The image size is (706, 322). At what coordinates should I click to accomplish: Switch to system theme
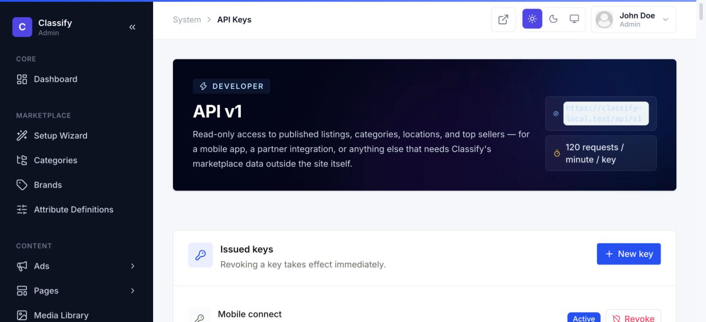(x=574, y=19)
